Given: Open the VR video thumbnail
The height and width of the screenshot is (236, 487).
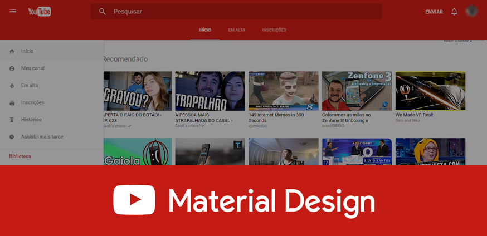Looking at the screenshot, I should click(431, 91).
